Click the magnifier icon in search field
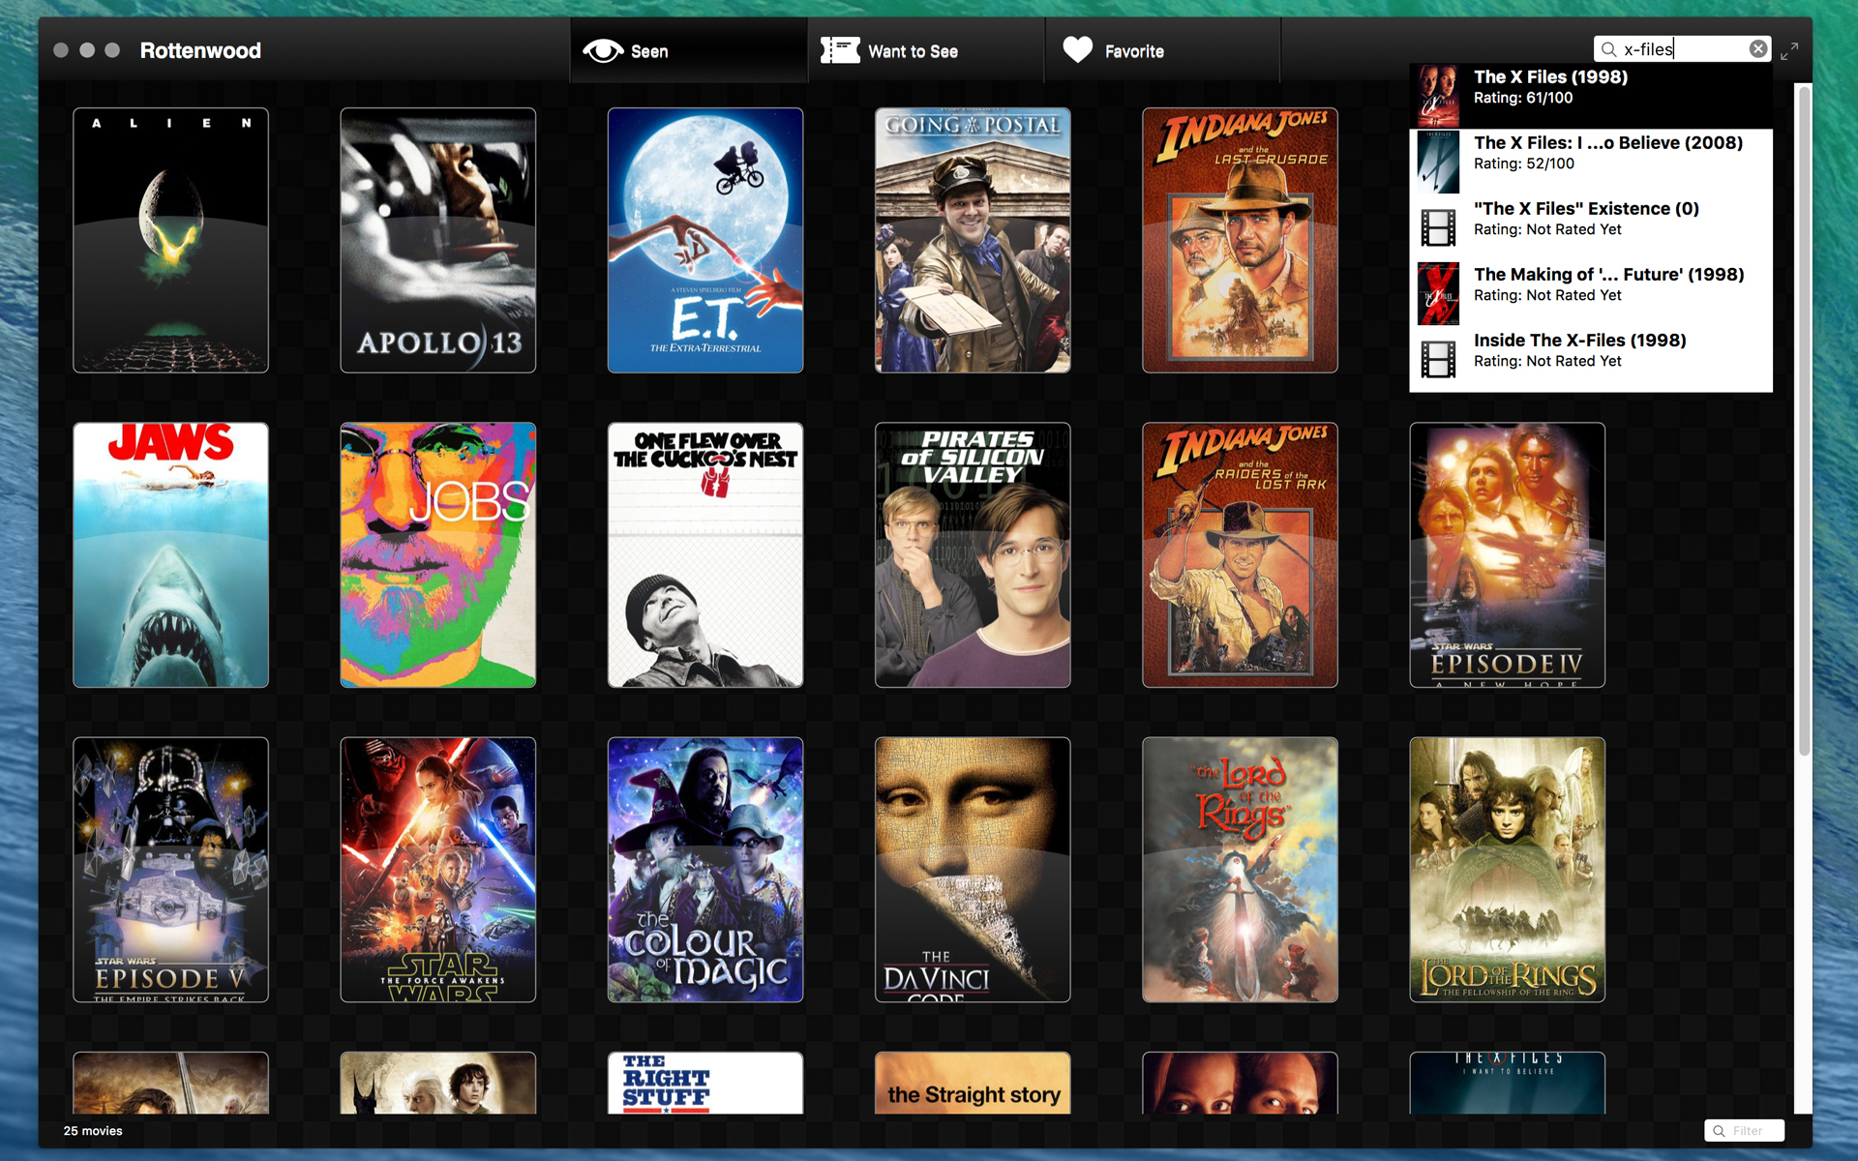 [x=1608, y=49]
